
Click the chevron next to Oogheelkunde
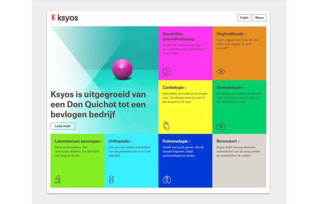(x=245, y=34)
